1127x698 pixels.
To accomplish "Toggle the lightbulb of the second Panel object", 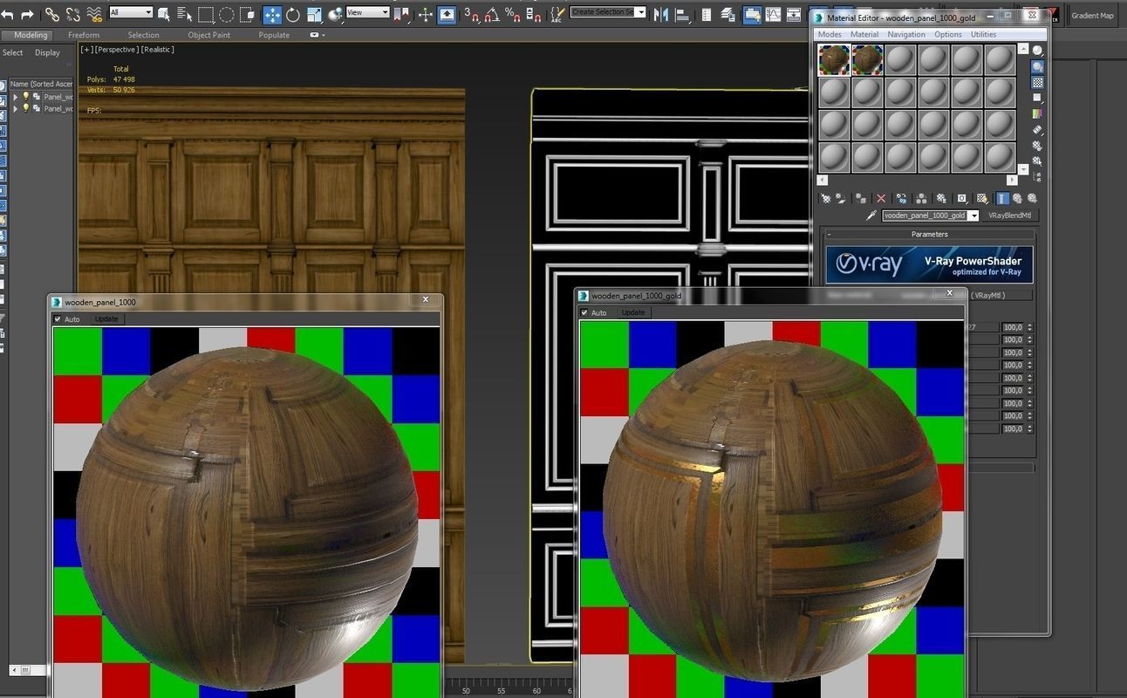I will (x=25, y=108).
